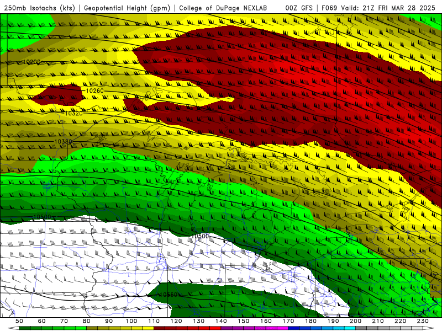442x331 pixels.
Task: Click the color bar value 170
Action: pos(288,321)
